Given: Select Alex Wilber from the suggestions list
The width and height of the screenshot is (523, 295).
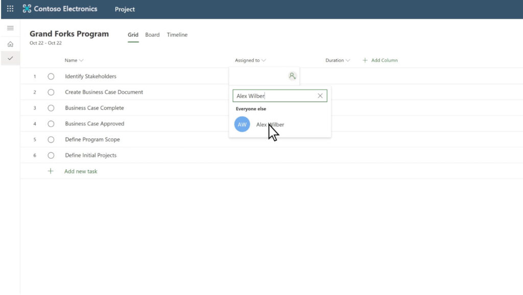Looking at the screenshot, I should (x=270, y=124).
